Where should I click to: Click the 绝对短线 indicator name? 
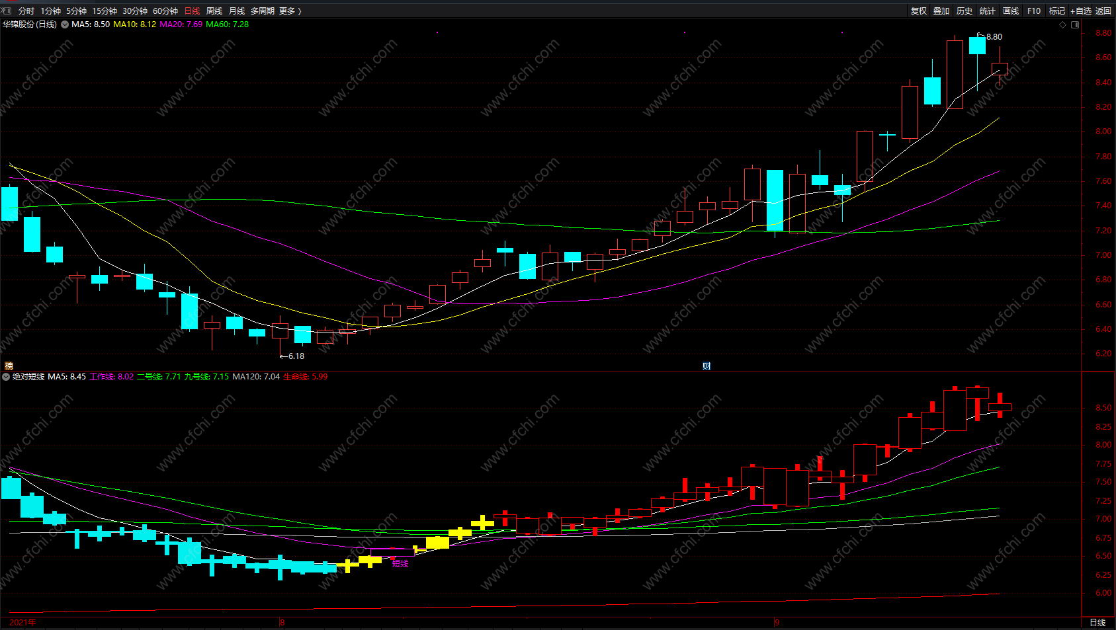click(28, 377)
